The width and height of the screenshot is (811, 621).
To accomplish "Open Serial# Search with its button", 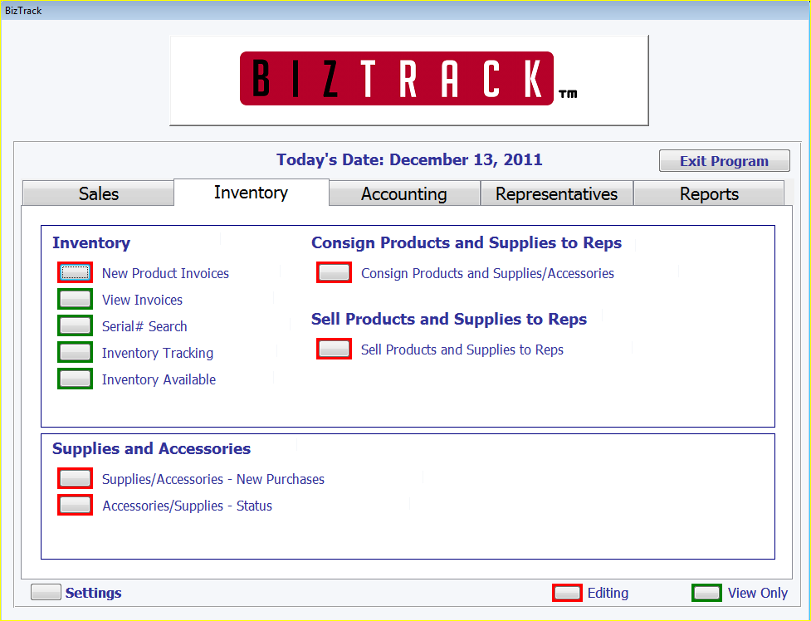I will click(x=75, y=325).
